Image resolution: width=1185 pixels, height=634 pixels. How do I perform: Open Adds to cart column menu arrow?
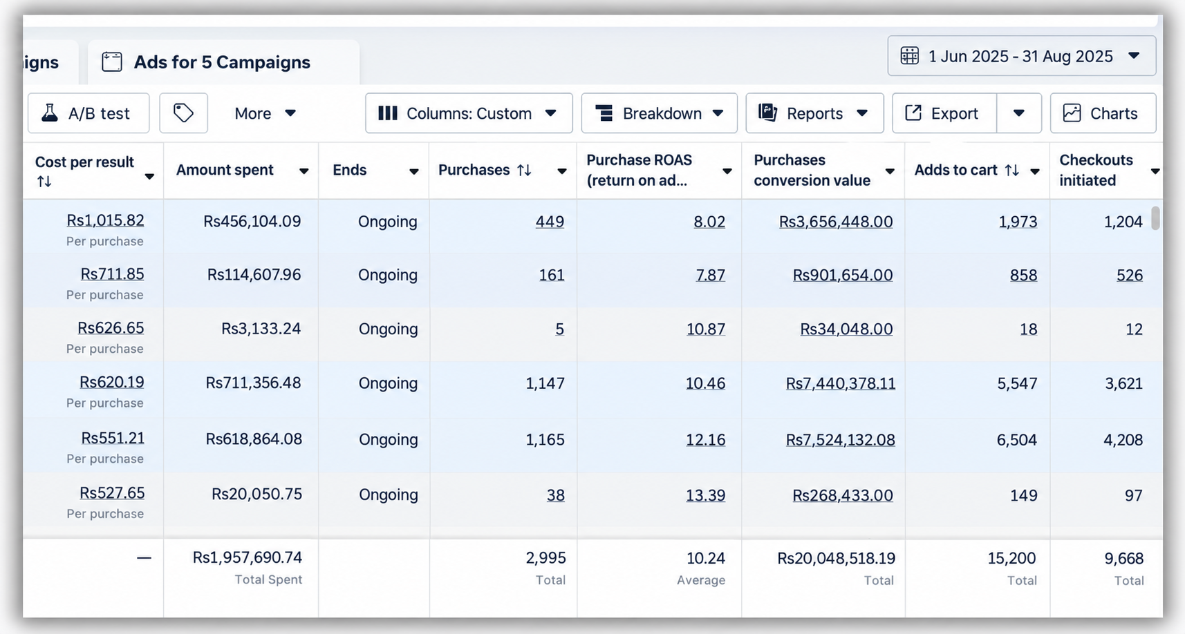tap(1035, 171)
